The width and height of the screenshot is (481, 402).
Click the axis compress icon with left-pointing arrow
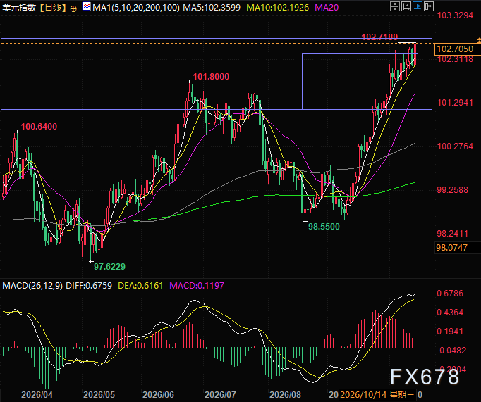[406, 6]
